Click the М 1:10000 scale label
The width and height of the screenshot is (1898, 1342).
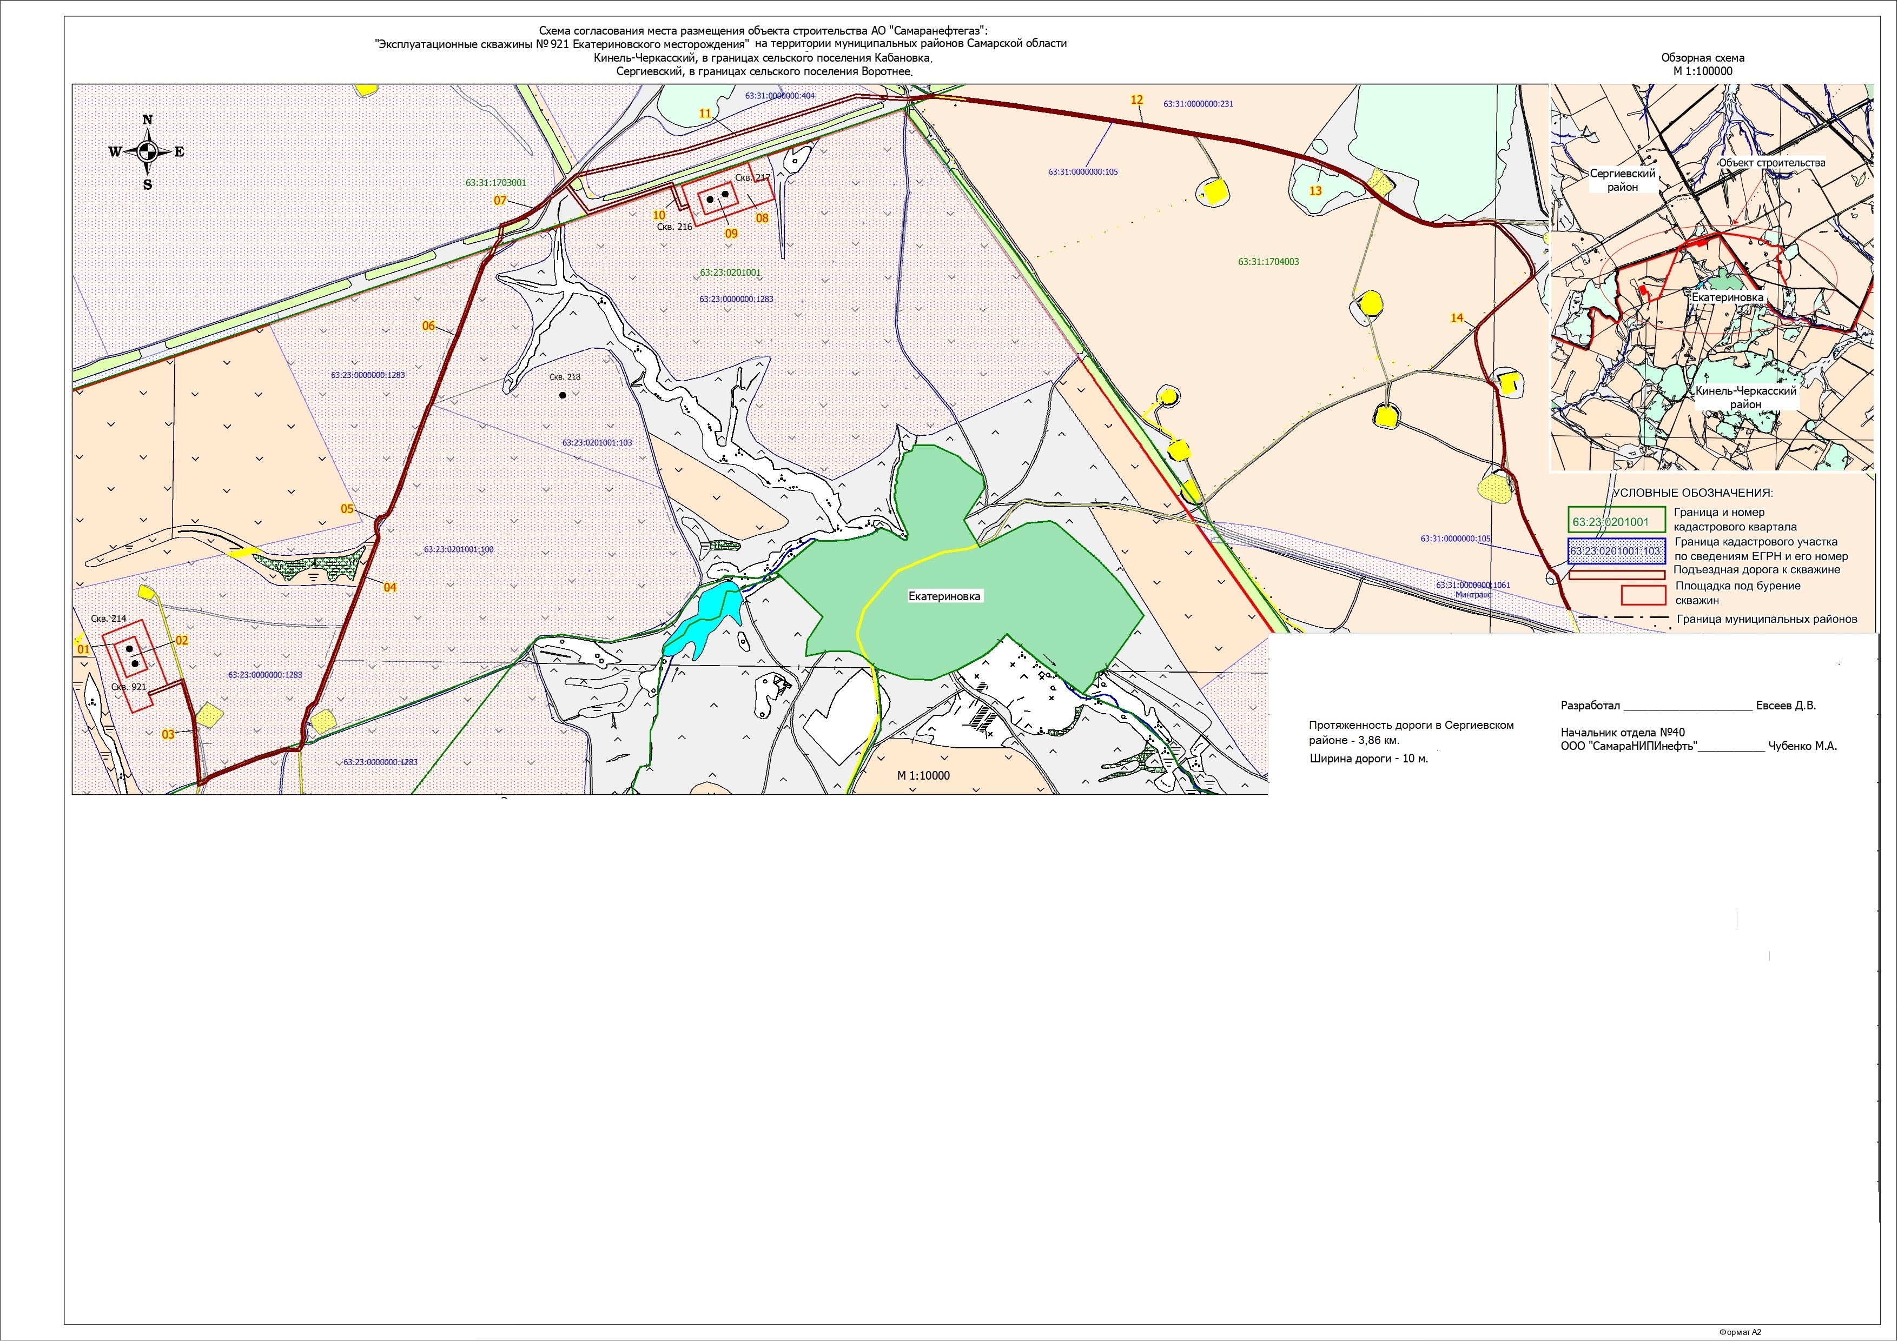tap(923, 776)
